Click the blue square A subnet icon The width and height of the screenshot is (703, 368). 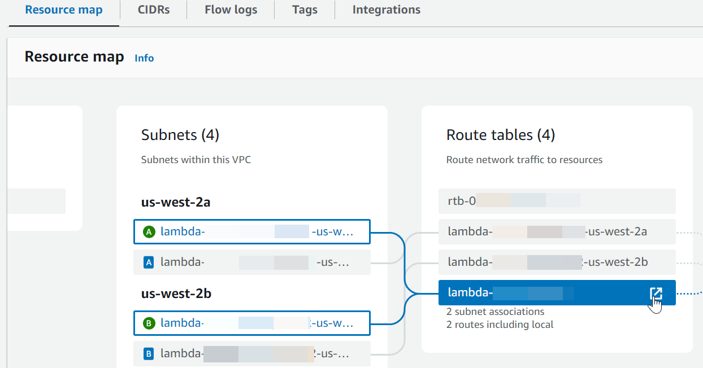pos(149,262)
